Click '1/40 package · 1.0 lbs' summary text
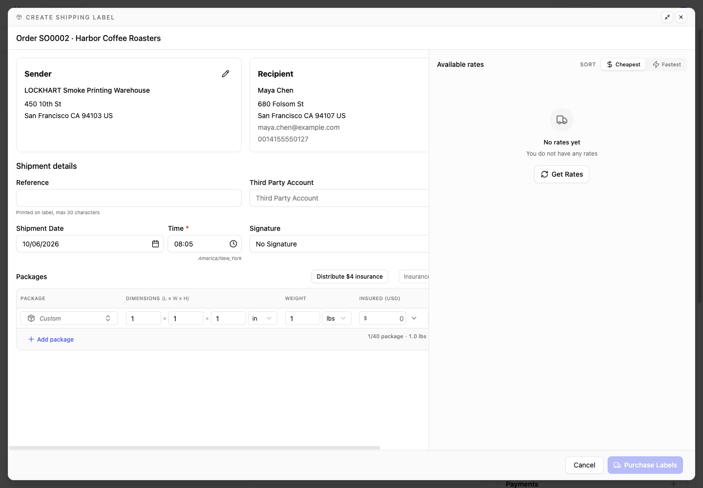 [397, 336]
